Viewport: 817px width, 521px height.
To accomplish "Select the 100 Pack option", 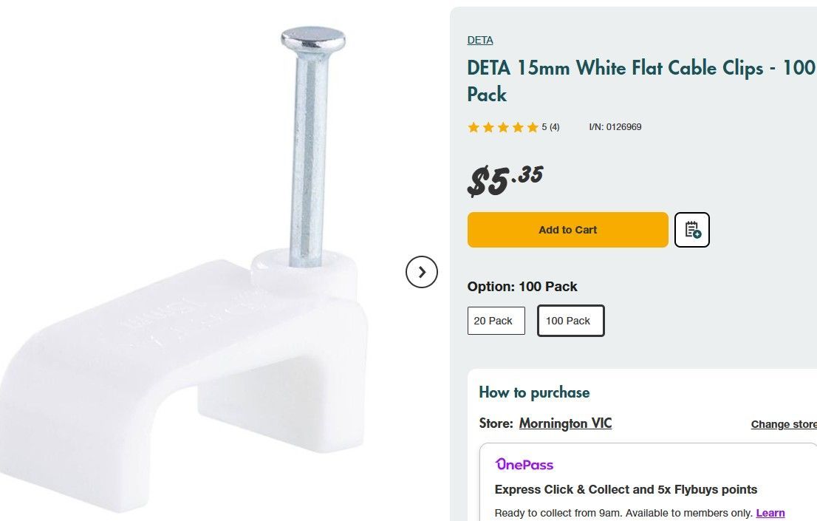I will (x=570, y=321).
